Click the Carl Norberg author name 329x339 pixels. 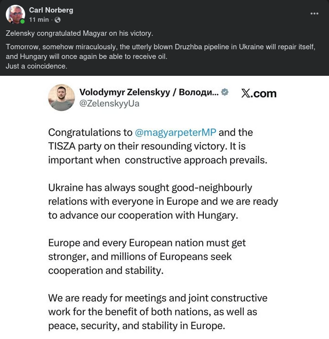51,10
